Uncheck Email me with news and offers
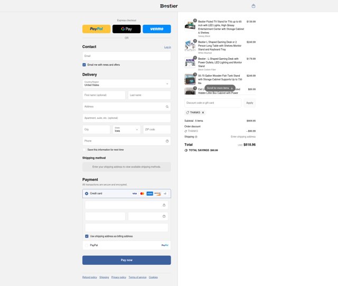The height and width of the screenshot is (286, 338). 84,64
